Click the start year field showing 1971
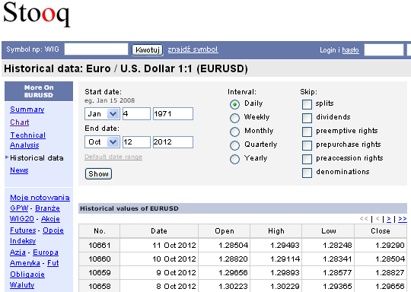The width and height of the screenshot is (411, 292). pyautogui.click(x=173, y=113)
